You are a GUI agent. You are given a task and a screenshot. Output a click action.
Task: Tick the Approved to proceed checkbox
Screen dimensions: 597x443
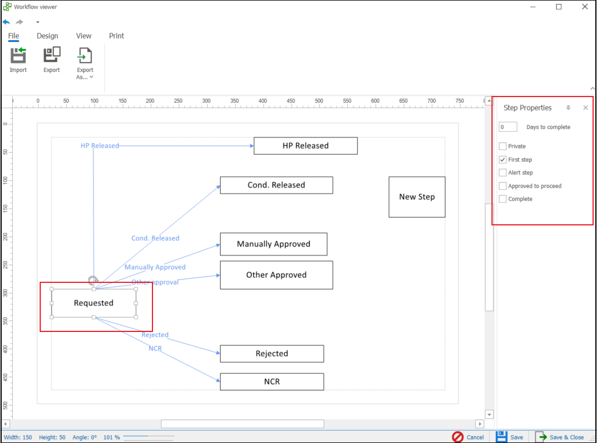click(x=503, y=186)
